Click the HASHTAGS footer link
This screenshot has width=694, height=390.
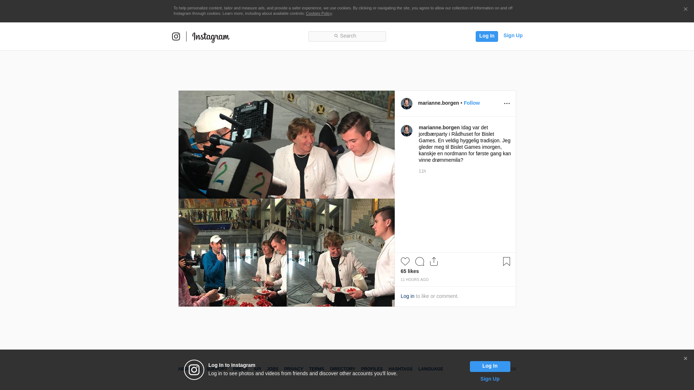point(400,369)
